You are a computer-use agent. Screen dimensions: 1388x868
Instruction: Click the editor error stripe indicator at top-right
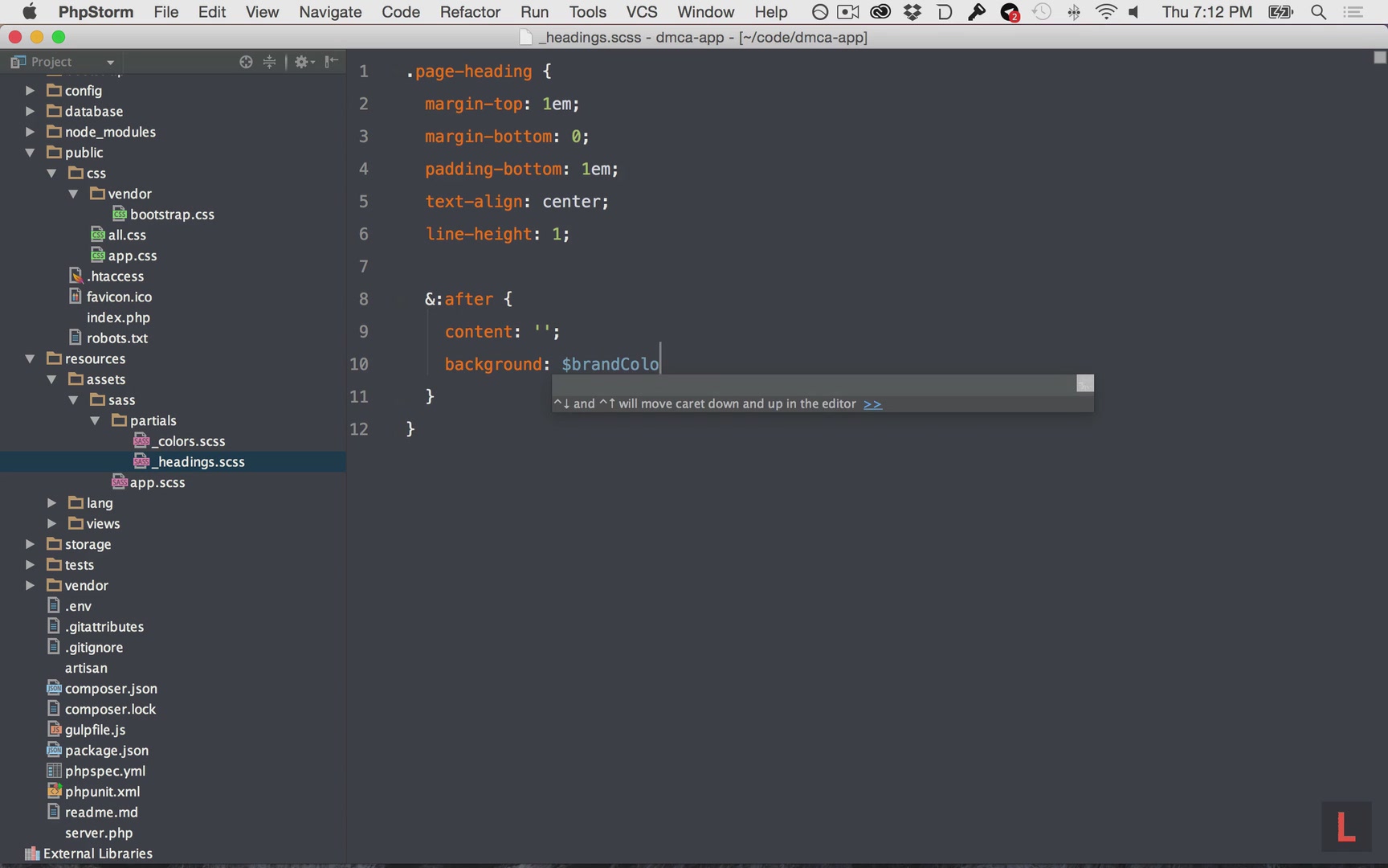(x=1380, y=57)
